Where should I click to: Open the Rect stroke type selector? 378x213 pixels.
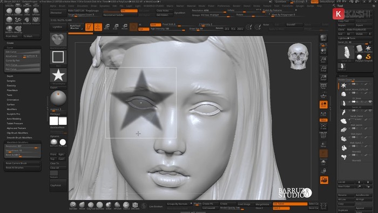point(58,57)
